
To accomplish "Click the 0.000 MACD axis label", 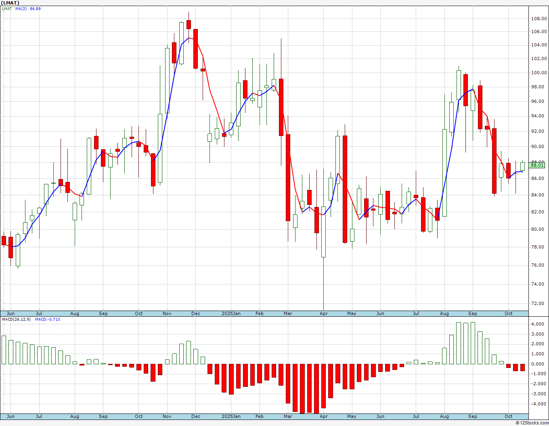I will click(x=539, y=364).
